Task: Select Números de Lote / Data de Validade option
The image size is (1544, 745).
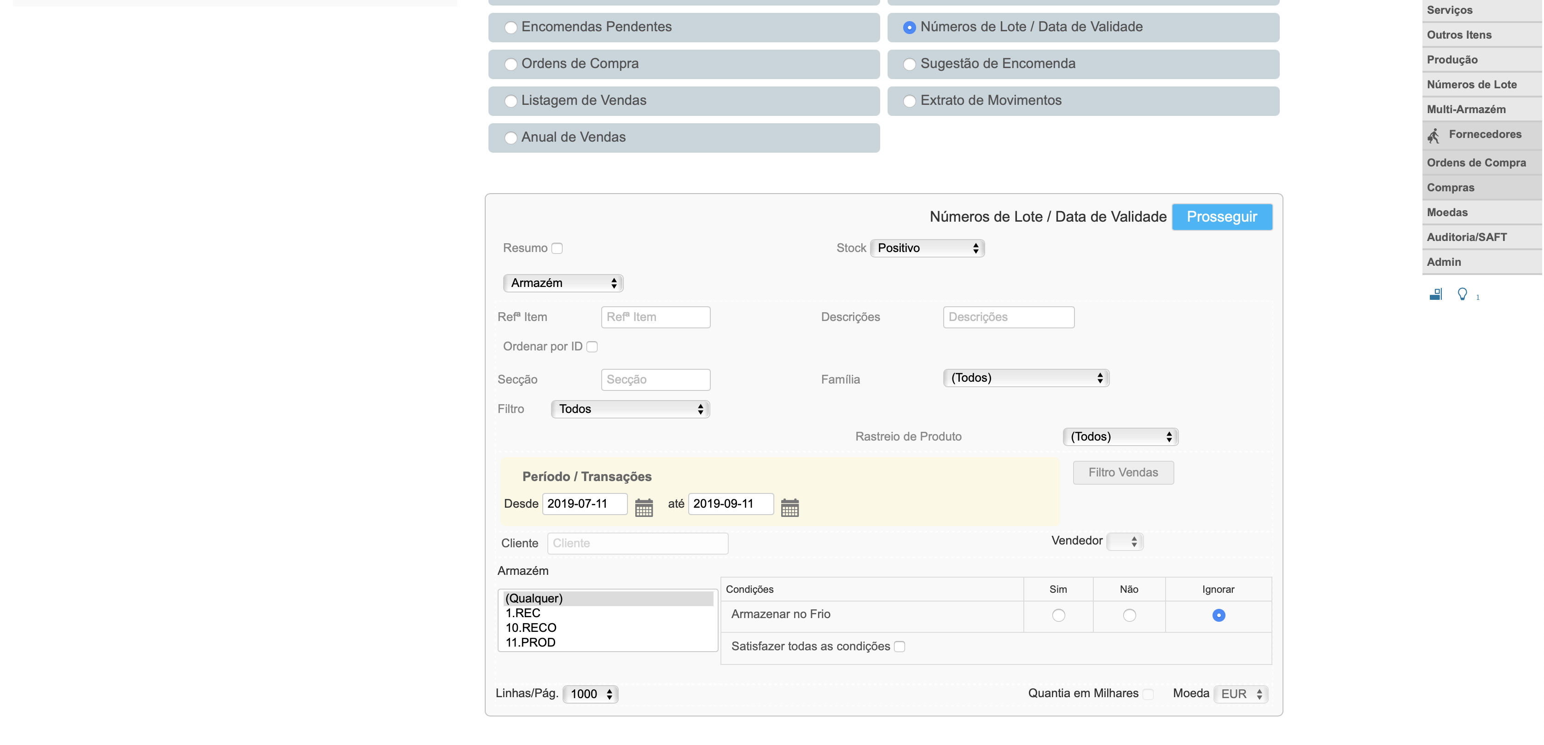Action: click(x=909, y=28)
